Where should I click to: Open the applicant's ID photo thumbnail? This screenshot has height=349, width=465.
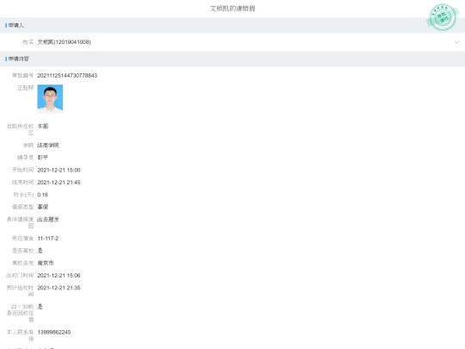(x=50, y=99)
